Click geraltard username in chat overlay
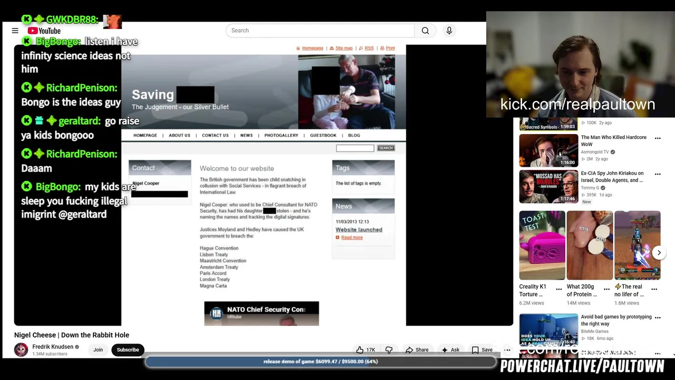Image resolution: width=675 pixels, height=380 pixels. (79, 121)
